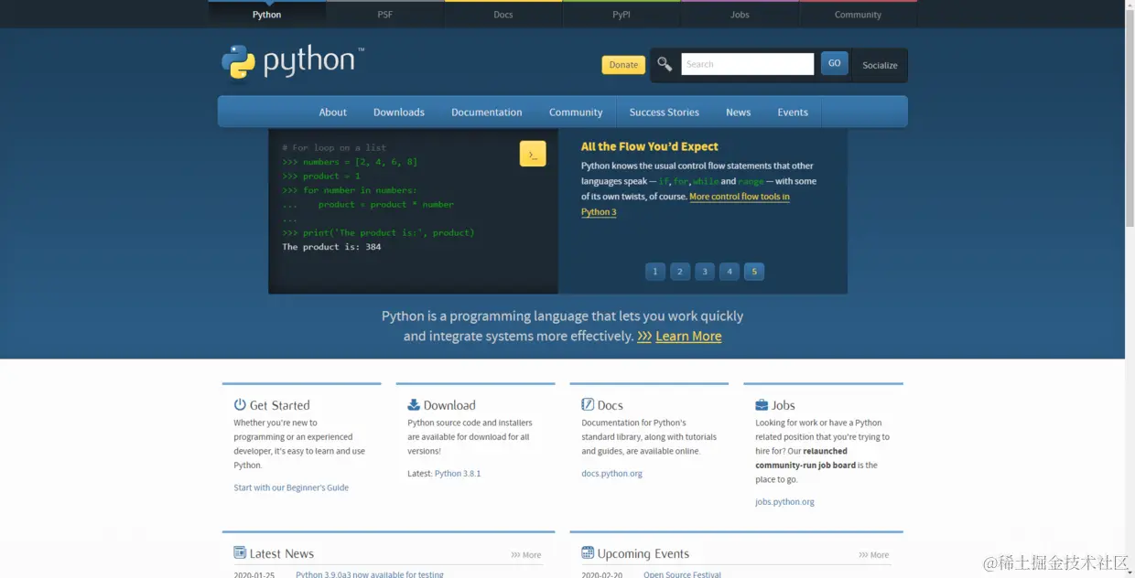The width and height of the screenshot is (1135, 578).
Task: Open the Start with our Beginner's Guide link
Action: point(291,487)
